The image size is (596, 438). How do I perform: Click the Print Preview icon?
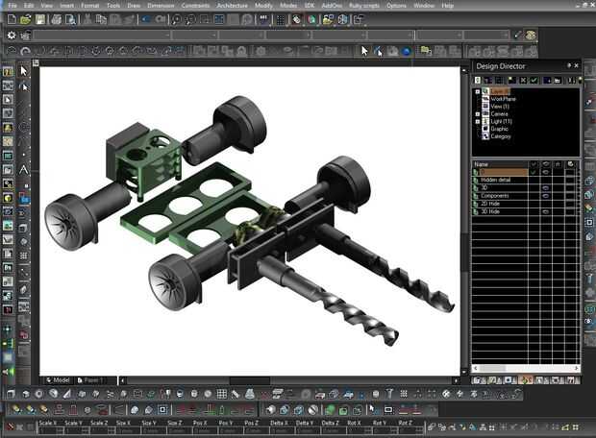(x=70, y=19)
